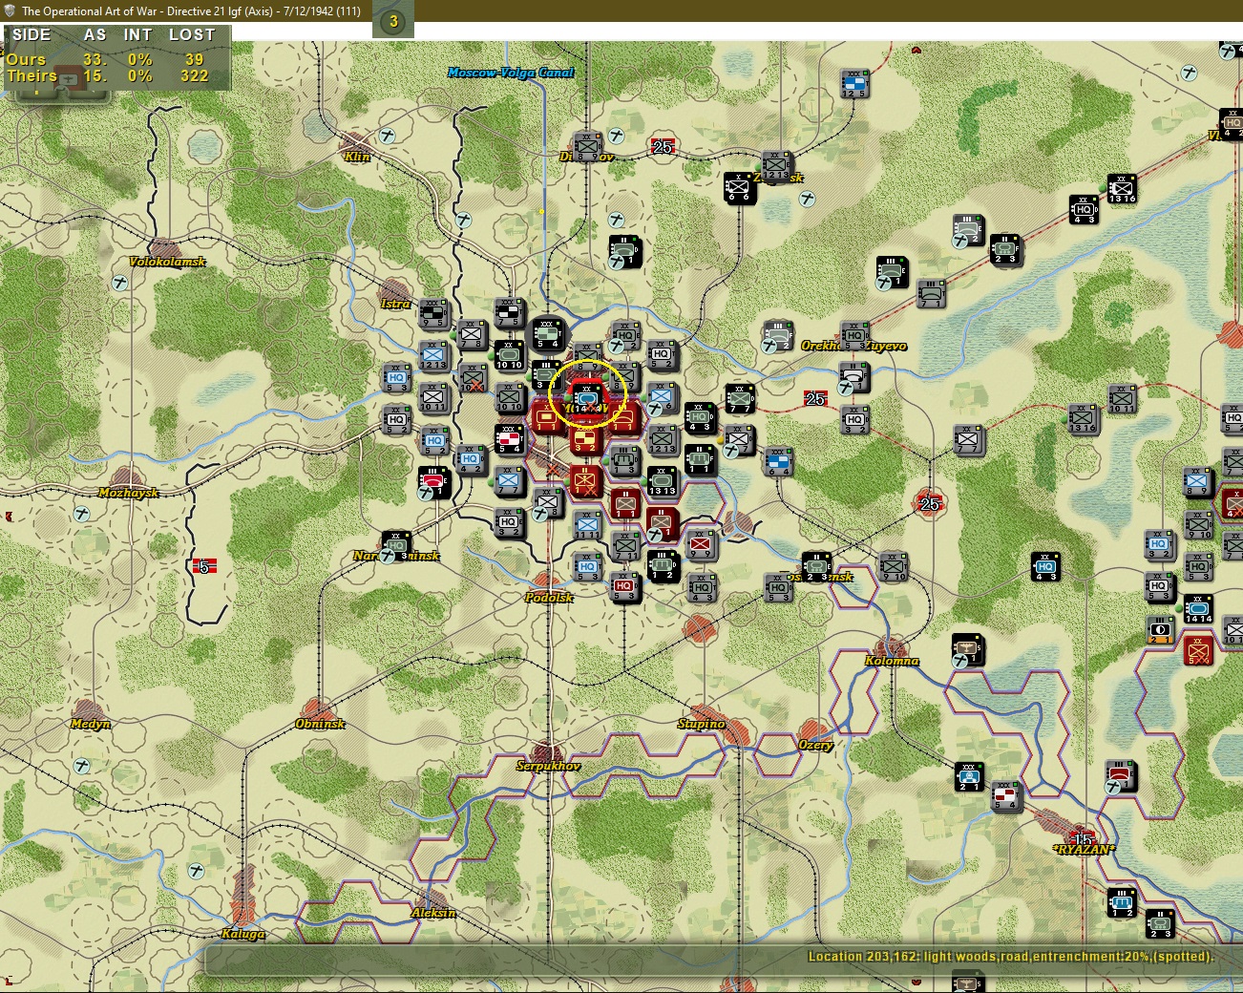Click the German flag 5 objective marker

(203, 566)
